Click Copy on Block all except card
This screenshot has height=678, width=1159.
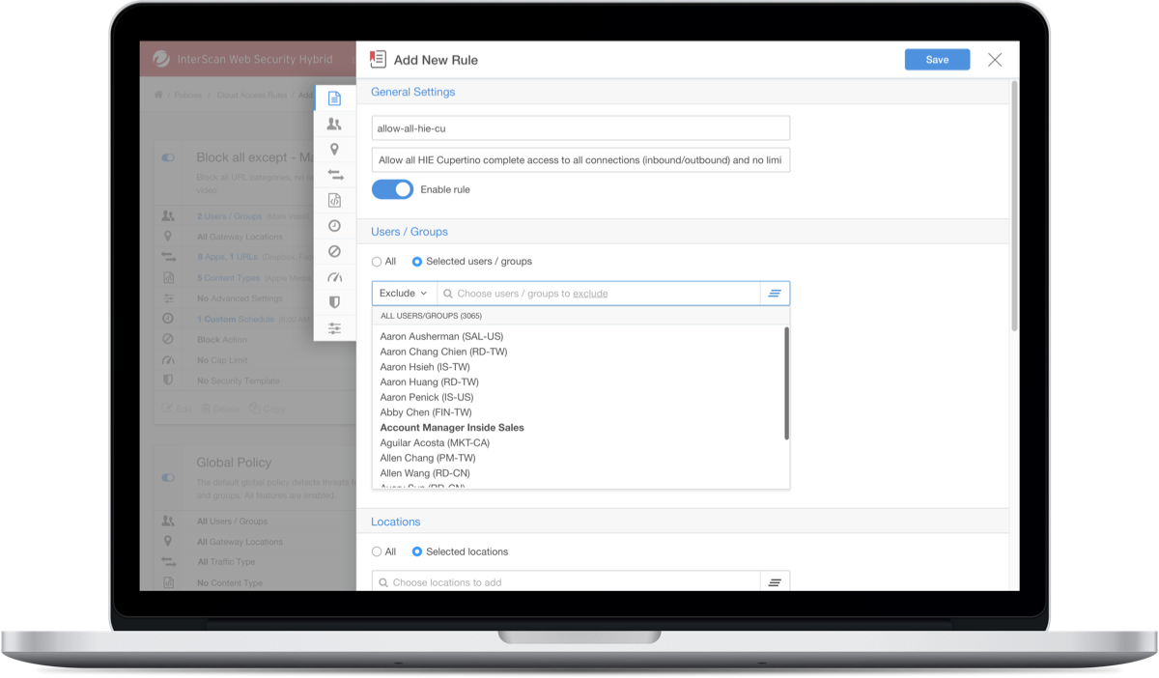click(x=267, y=409)
